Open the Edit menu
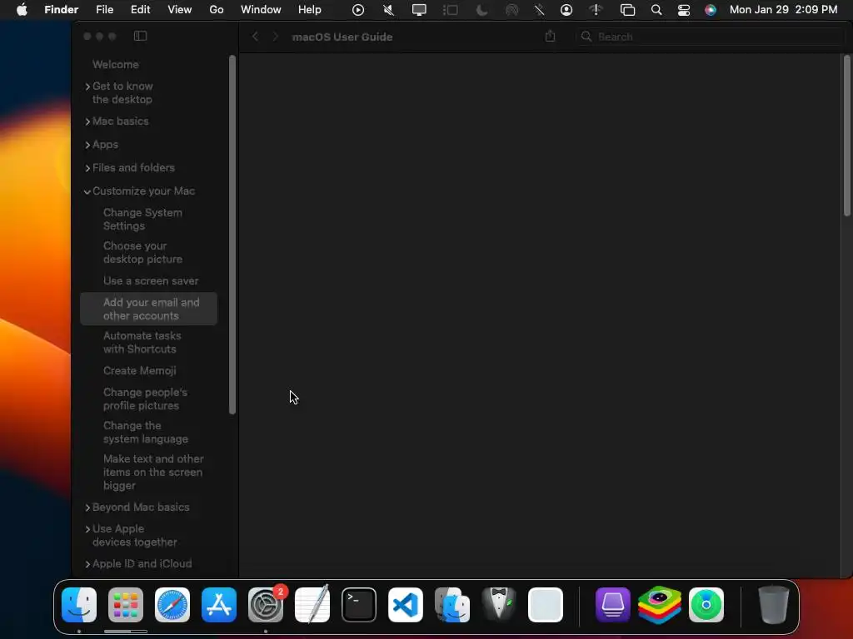 pos(140,10)
